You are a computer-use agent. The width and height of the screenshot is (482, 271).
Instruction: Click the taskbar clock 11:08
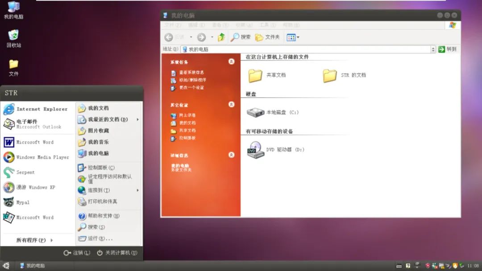click(473, 266)
